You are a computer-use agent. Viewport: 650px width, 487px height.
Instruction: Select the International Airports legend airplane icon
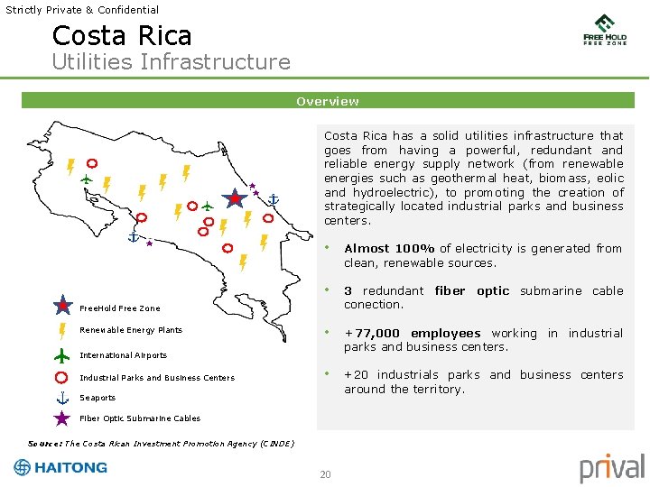tap(61, 355)
